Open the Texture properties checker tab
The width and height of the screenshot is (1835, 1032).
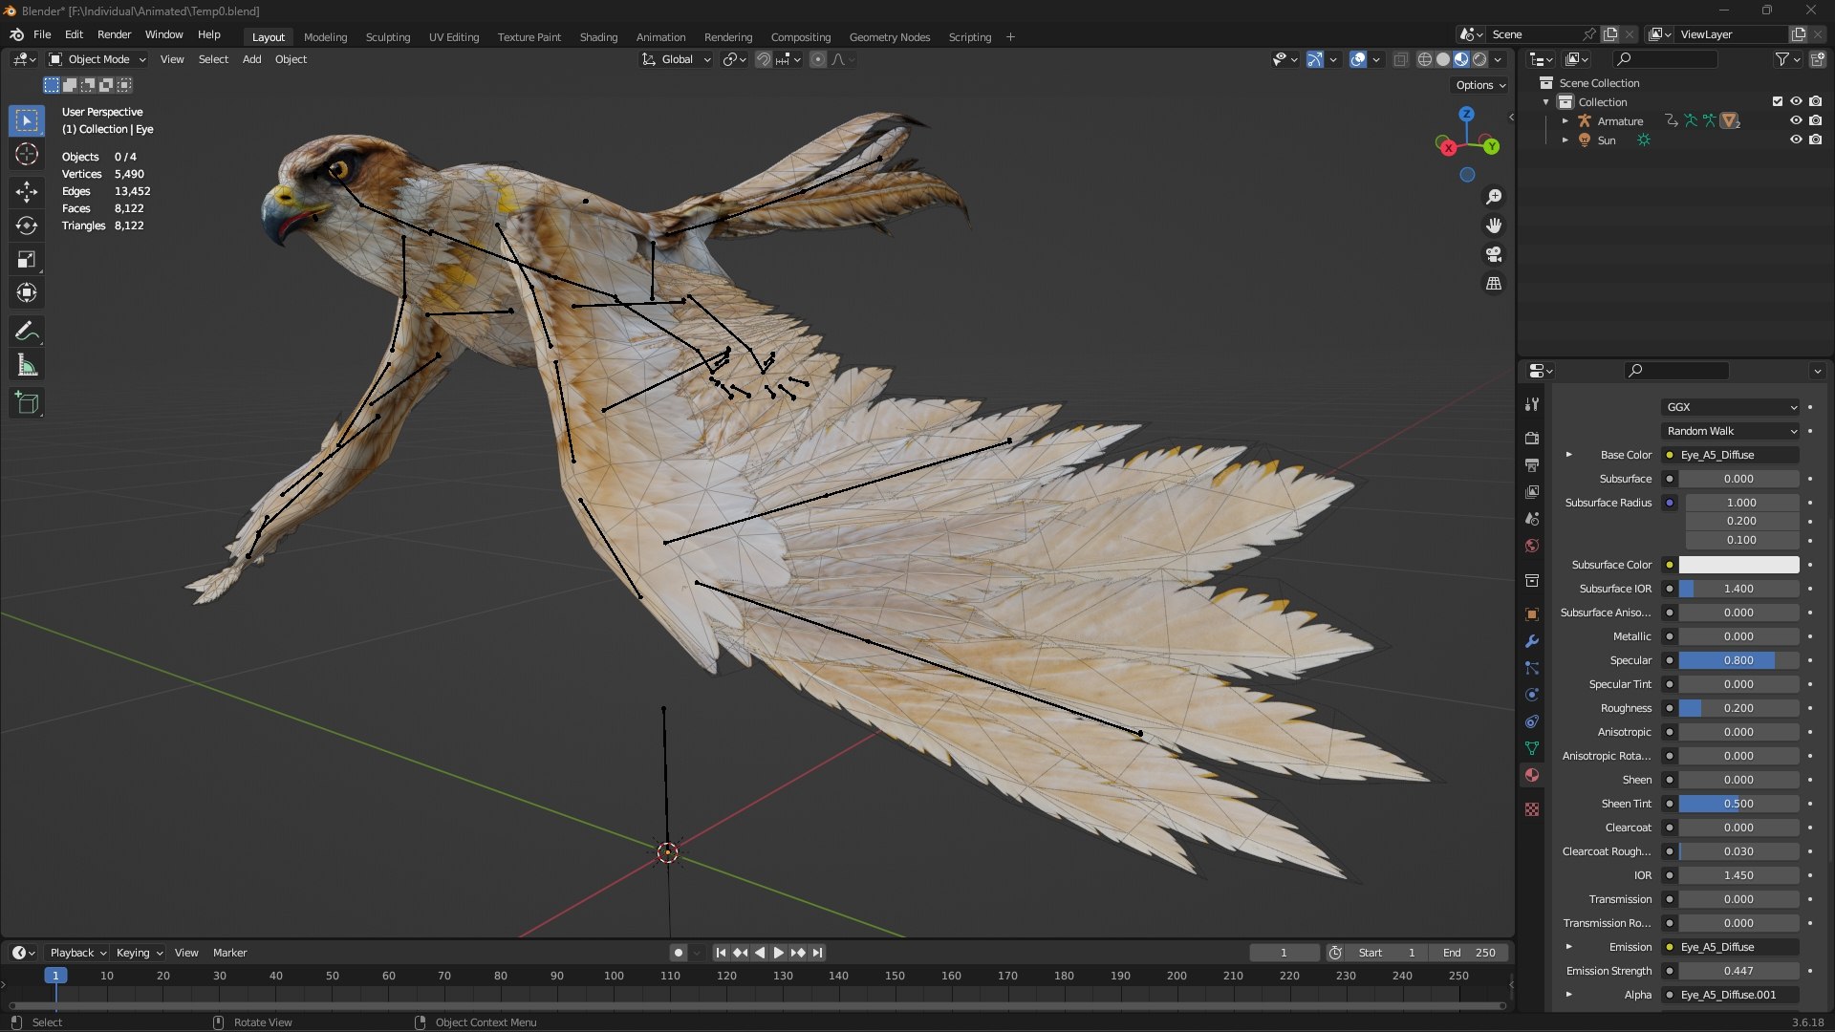tap(1532, 809)
